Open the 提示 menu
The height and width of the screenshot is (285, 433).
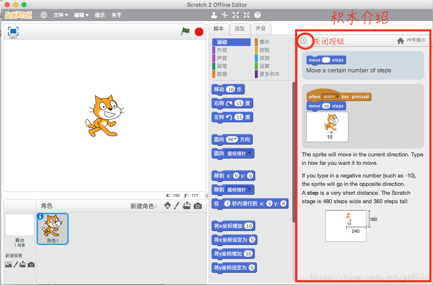(100, 15)
